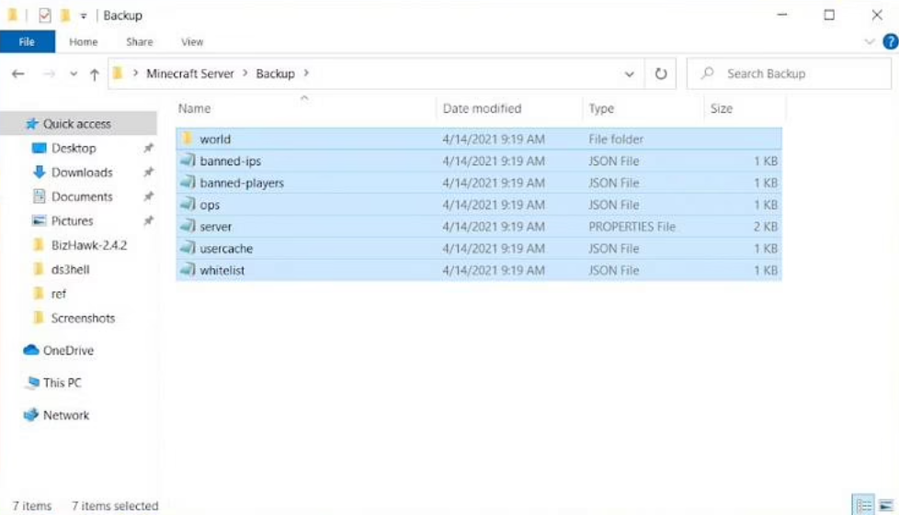The width and height of the screenshot is (899, 515).
Task: Click the Back navigation arrow
Action: point(18,74)
